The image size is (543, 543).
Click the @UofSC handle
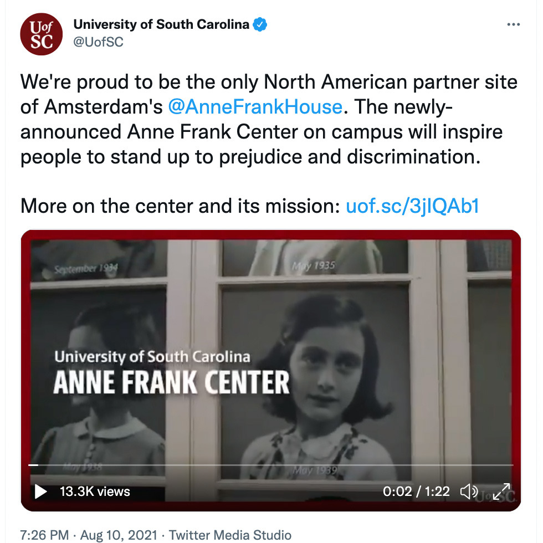(99, 43)
